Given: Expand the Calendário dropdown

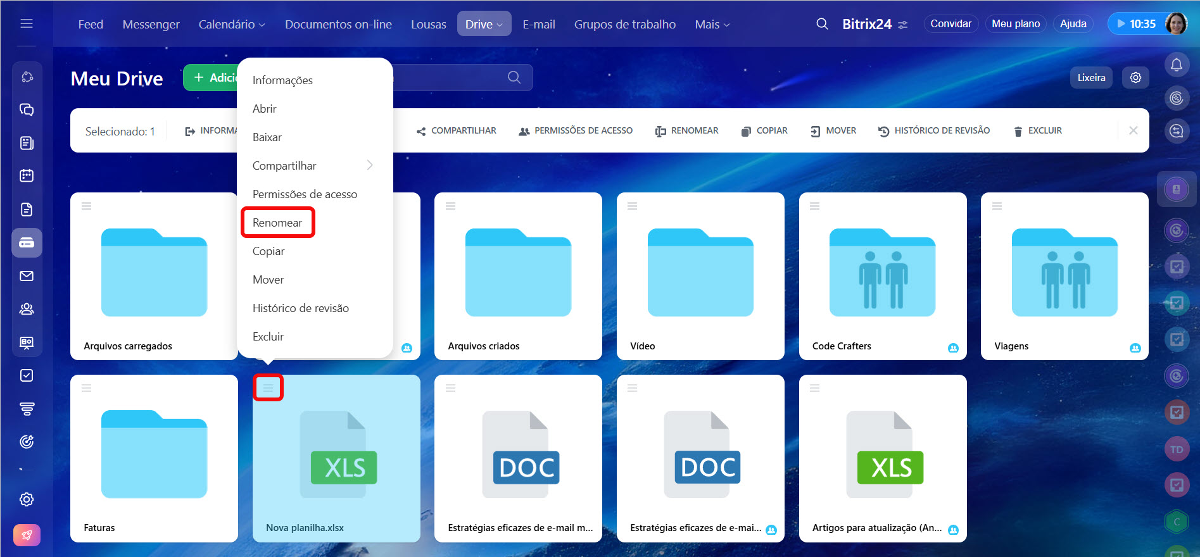Looking at the screenshot, I should tap(231, 24).
